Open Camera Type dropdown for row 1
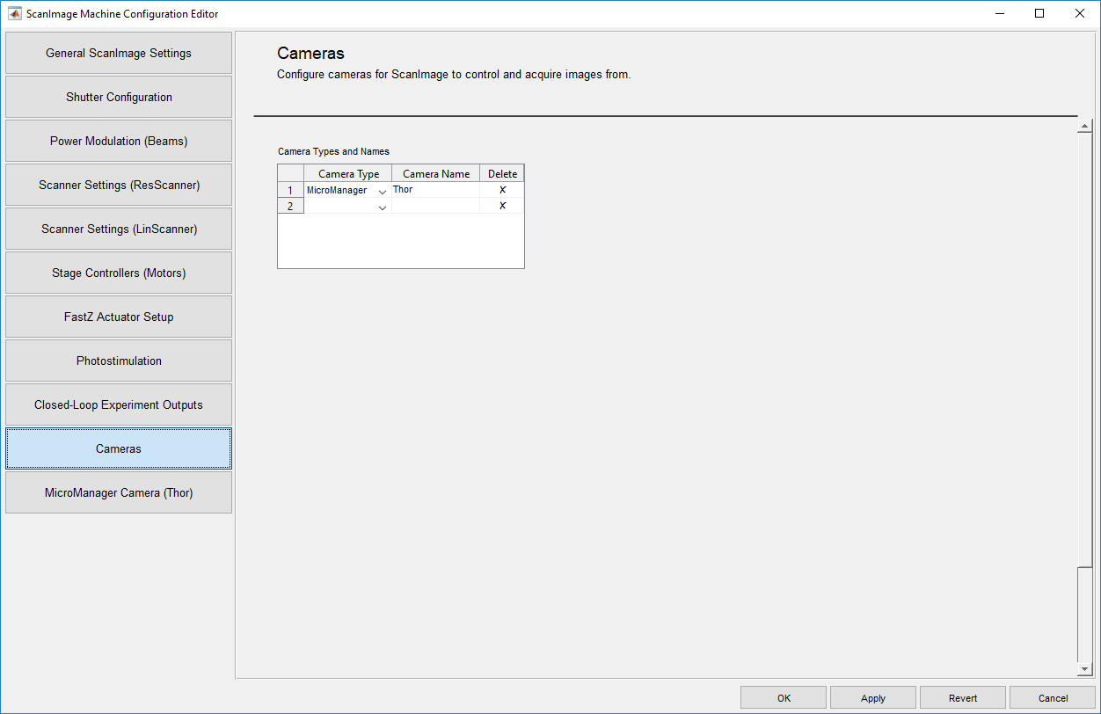This screenshot has width=1101, height=714. (383, 191)
